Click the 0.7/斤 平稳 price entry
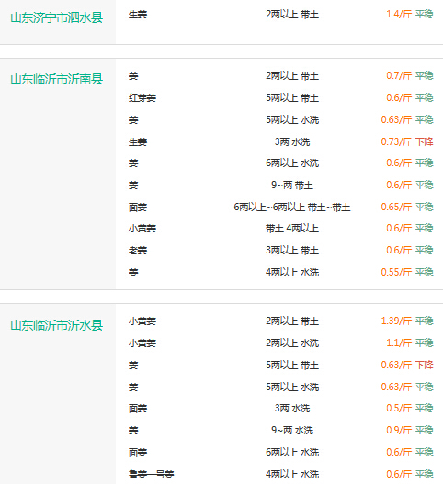The width and height of the screenshot is (443, 484). (x=410, y=75)
